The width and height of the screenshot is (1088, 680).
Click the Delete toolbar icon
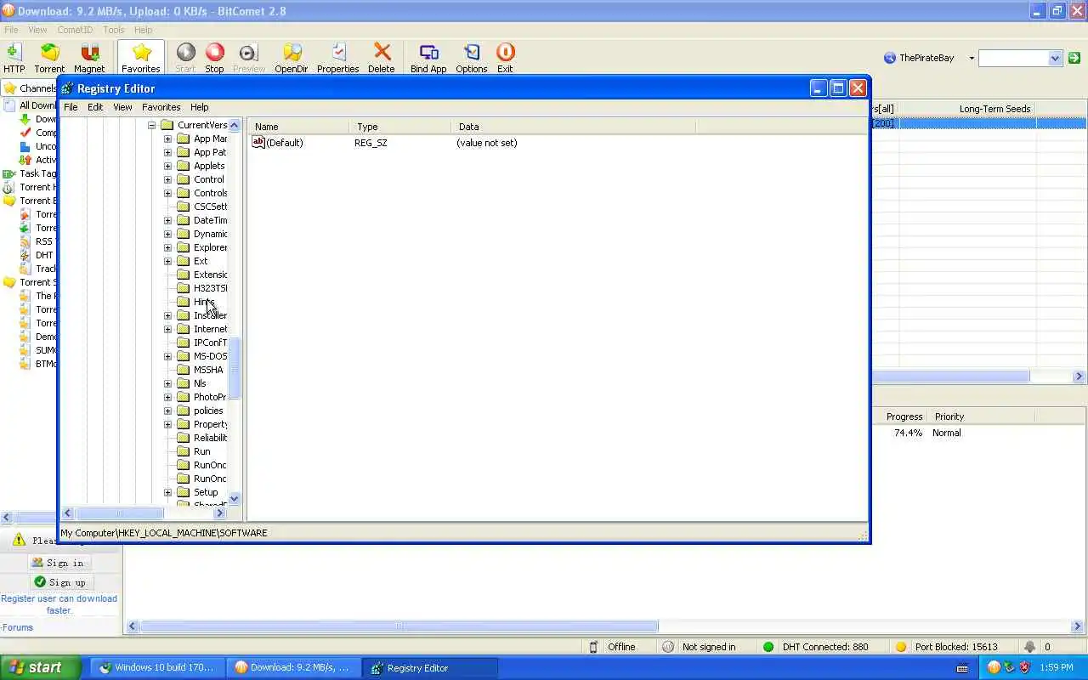click(382, 58)
